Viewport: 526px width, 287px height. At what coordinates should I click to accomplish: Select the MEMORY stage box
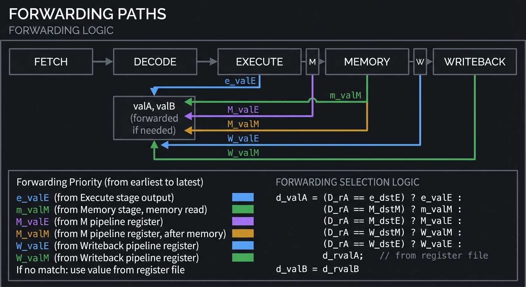click(x=367, y=62)
